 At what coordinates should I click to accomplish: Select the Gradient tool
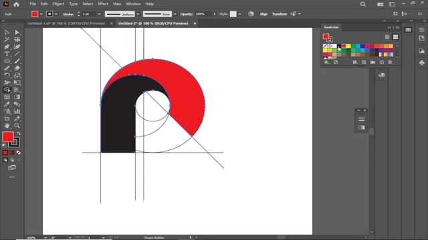pyautogui.click(x=17, y=97)
